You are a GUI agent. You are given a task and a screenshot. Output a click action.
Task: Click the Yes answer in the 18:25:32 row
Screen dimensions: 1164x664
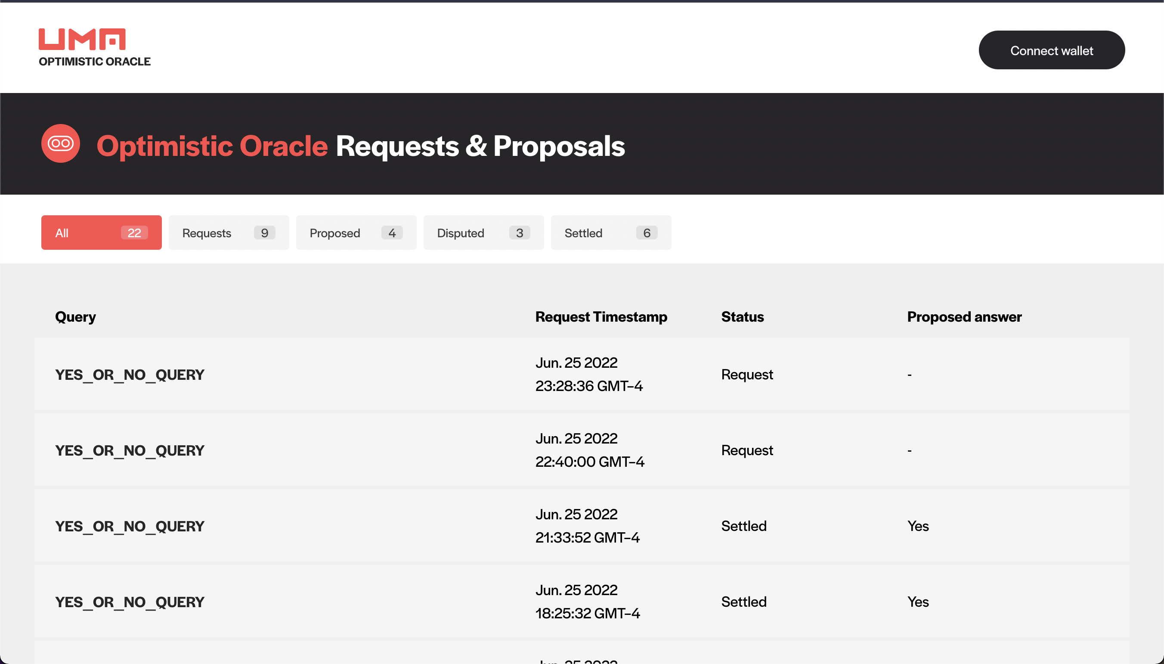[918, 602]
